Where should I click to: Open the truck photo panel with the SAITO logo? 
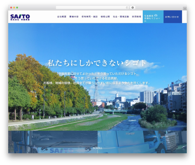pos(53,142)
